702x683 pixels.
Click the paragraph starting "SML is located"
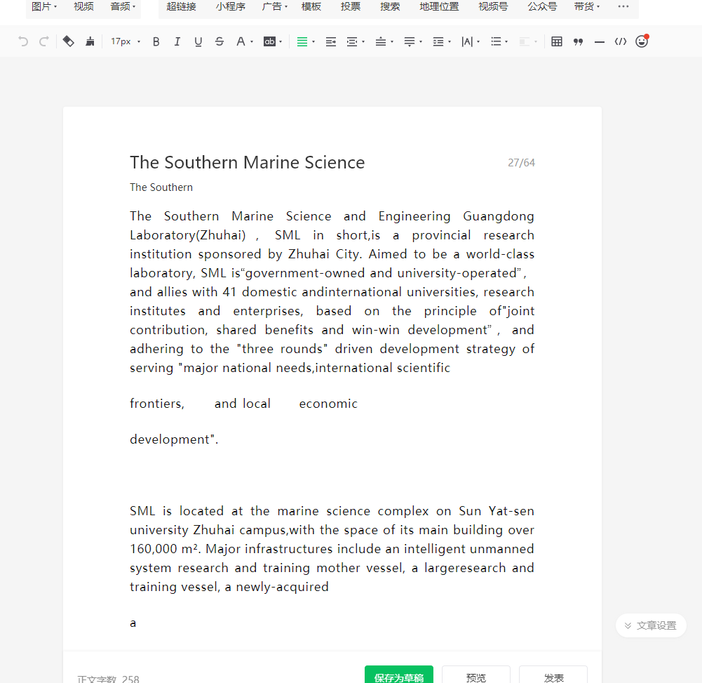pos(332,548)
